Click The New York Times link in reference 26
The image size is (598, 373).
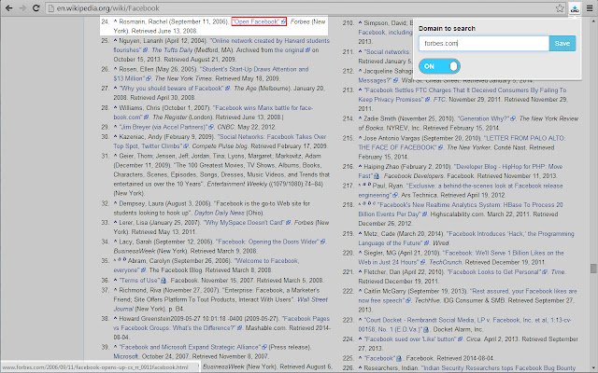tap(183, 78)
